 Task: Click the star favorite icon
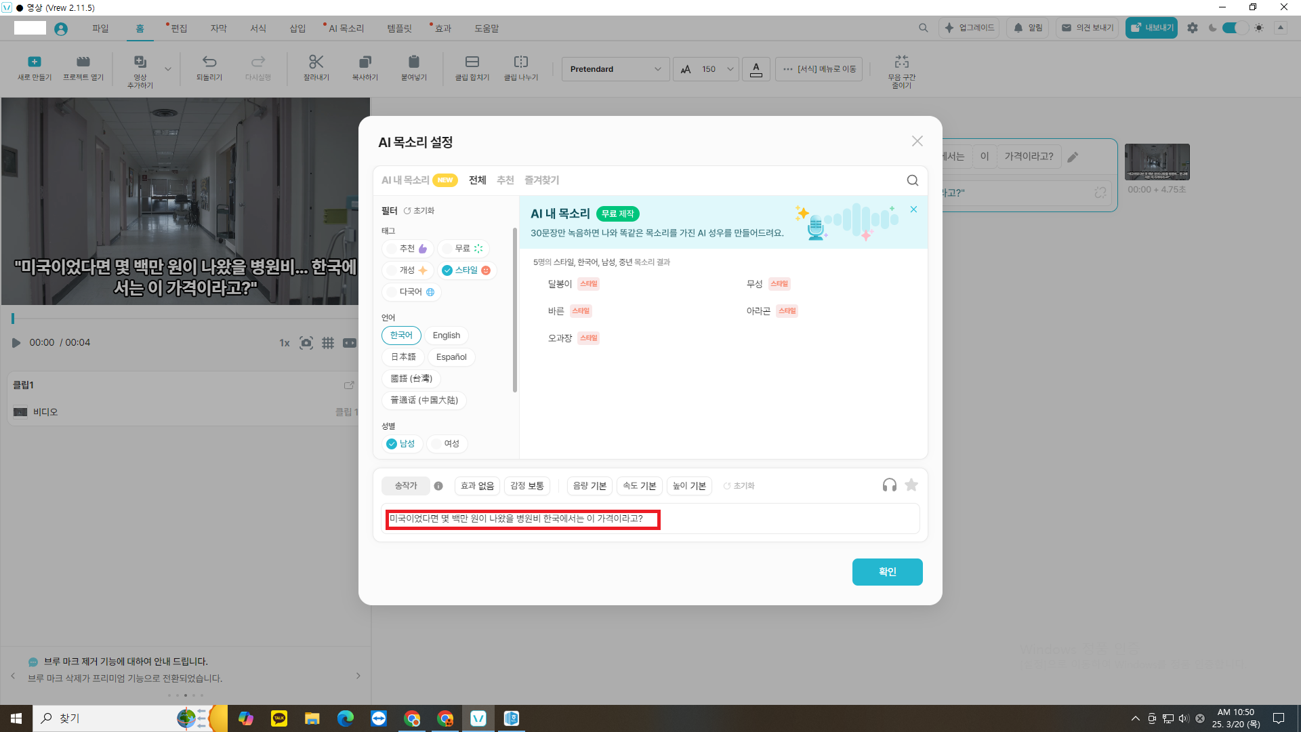click(911, 485)
